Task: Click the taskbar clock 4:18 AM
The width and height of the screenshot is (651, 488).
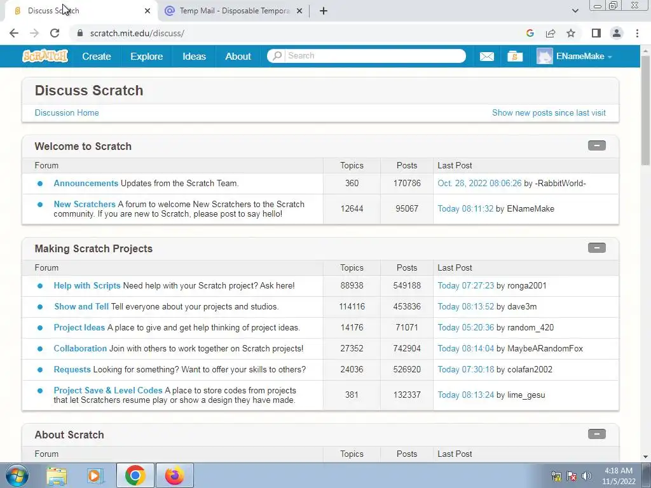Action: pyautogui.click(x=618, y=476)
